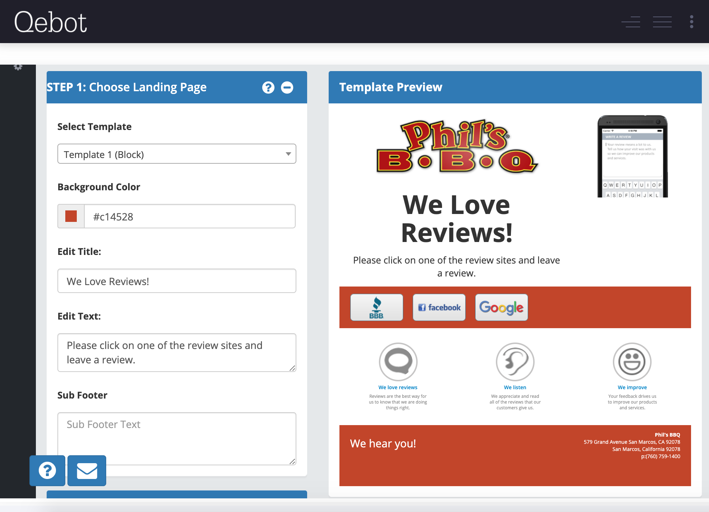This screenshot has height=512, width=709.
Task: Click the floating email envelope button
Action: [x=87, y=471]
